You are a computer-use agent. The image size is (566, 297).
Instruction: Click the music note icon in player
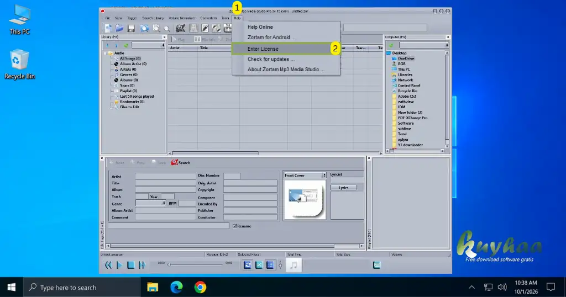[294, 266]
